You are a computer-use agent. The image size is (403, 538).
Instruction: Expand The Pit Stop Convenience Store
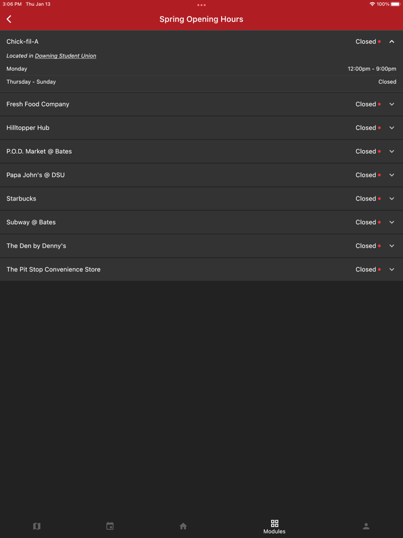[x=391, y=270]
